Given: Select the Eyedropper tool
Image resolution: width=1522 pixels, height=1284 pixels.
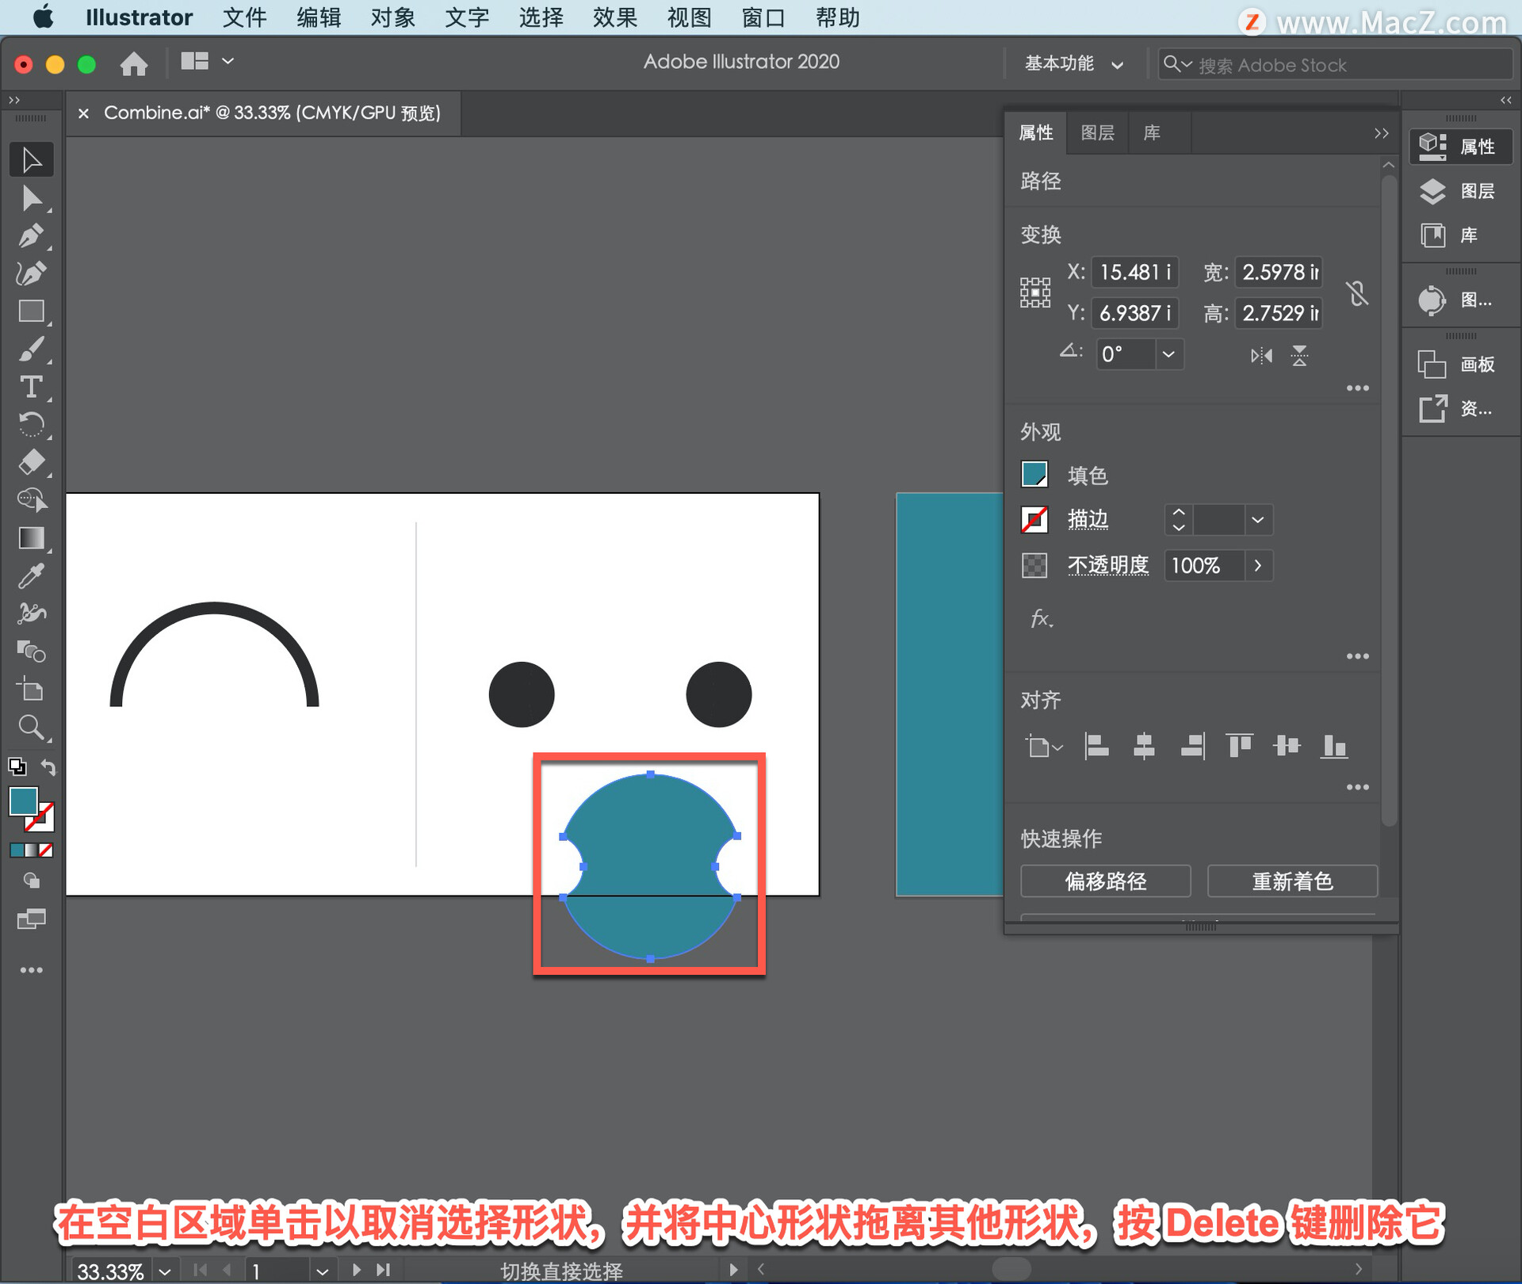Looking at the screenshot, I should (x=31, y=576).
